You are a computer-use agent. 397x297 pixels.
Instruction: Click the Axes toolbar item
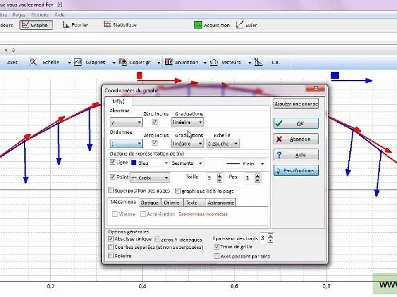[x=12, y=62]
